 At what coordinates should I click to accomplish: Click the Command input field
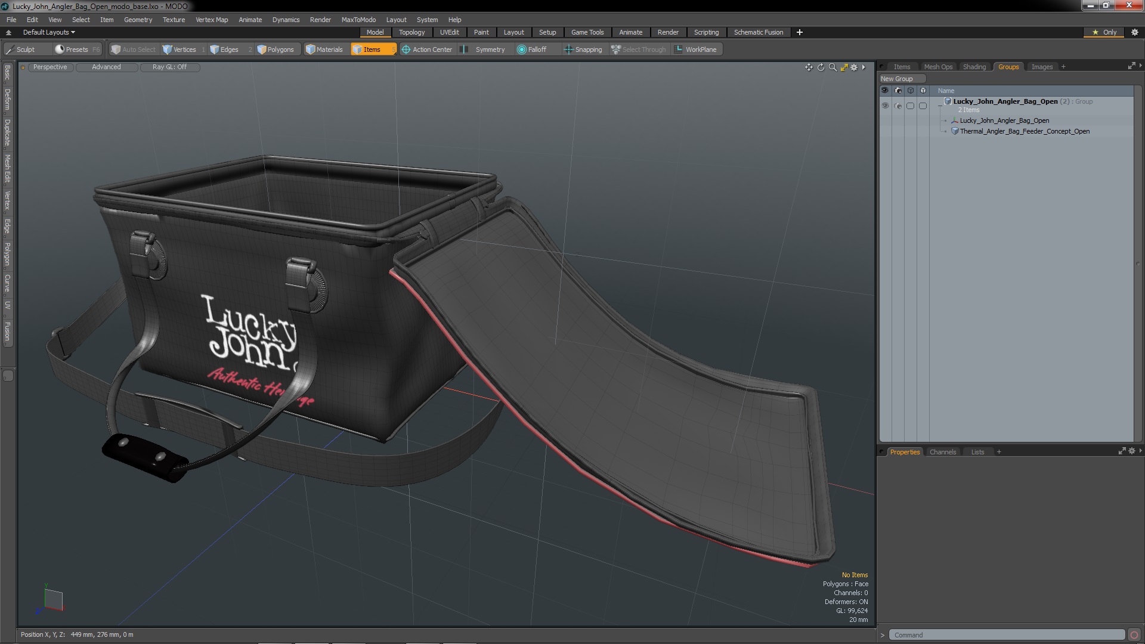[x=1007, y=635]
